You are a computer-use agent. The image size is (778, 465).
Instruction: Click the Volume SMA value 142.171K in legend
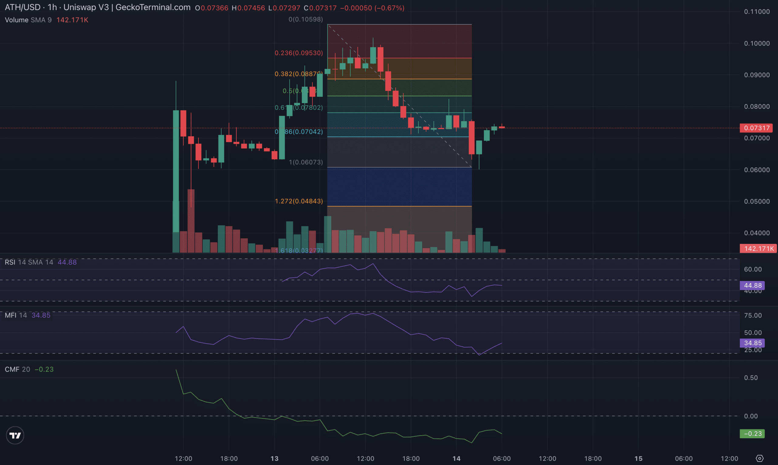point(72,20)
